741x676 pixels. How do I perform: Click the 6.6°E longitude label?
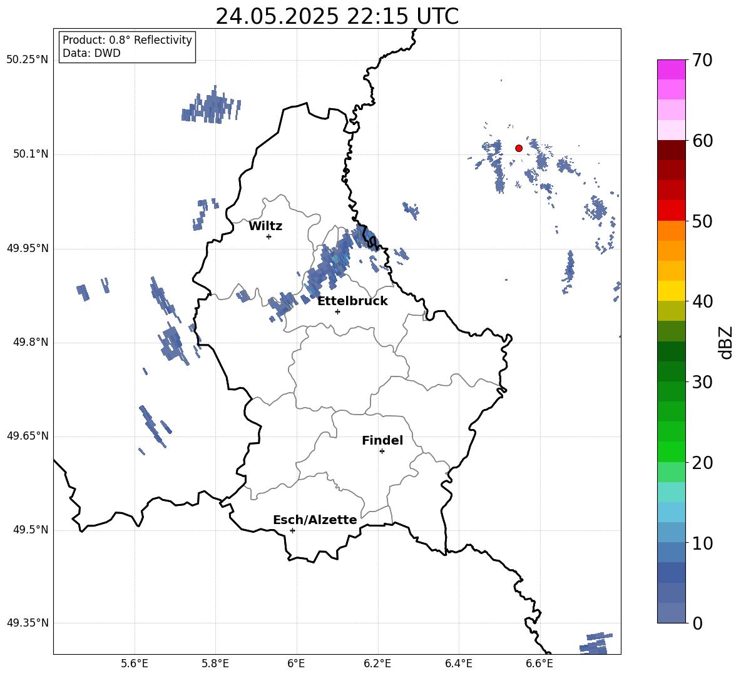[539, 663]
